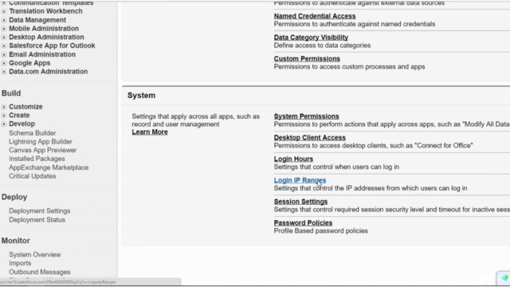Open Data Management sidebar item
This screenshot has width=510, height=287.
[37, 20]
